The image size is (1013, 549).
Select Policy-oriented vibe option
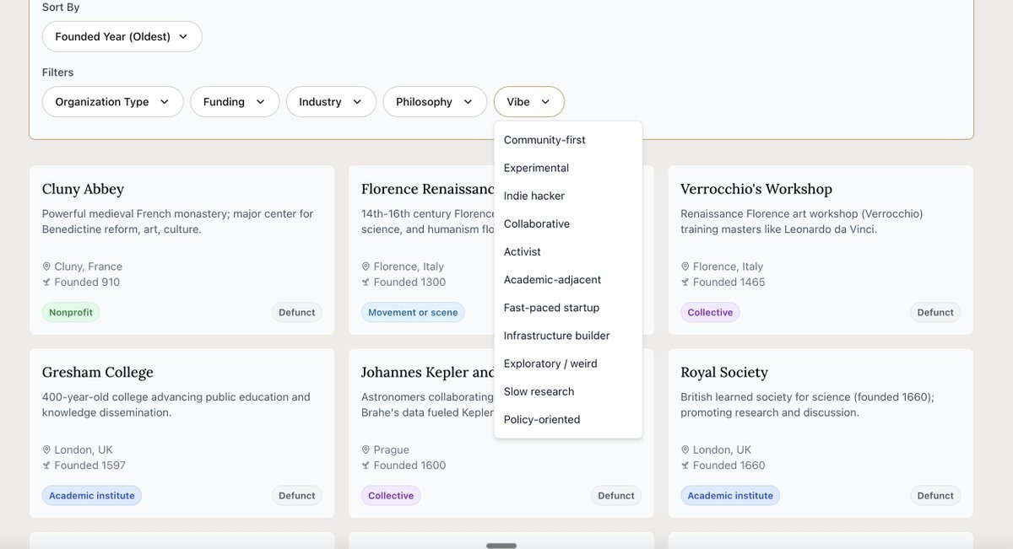[541, 419]
